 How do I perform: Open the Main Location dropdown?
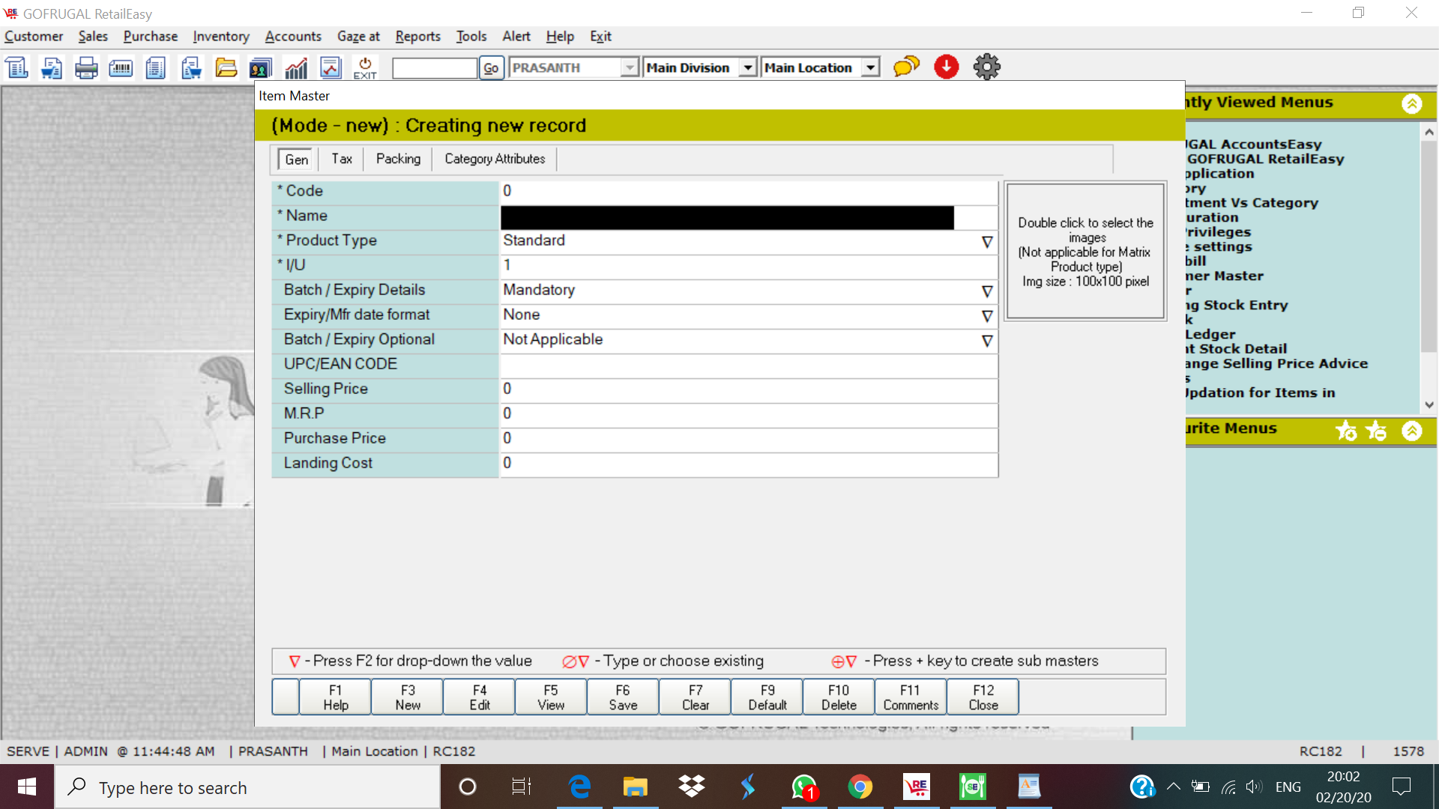click(870, 67)
